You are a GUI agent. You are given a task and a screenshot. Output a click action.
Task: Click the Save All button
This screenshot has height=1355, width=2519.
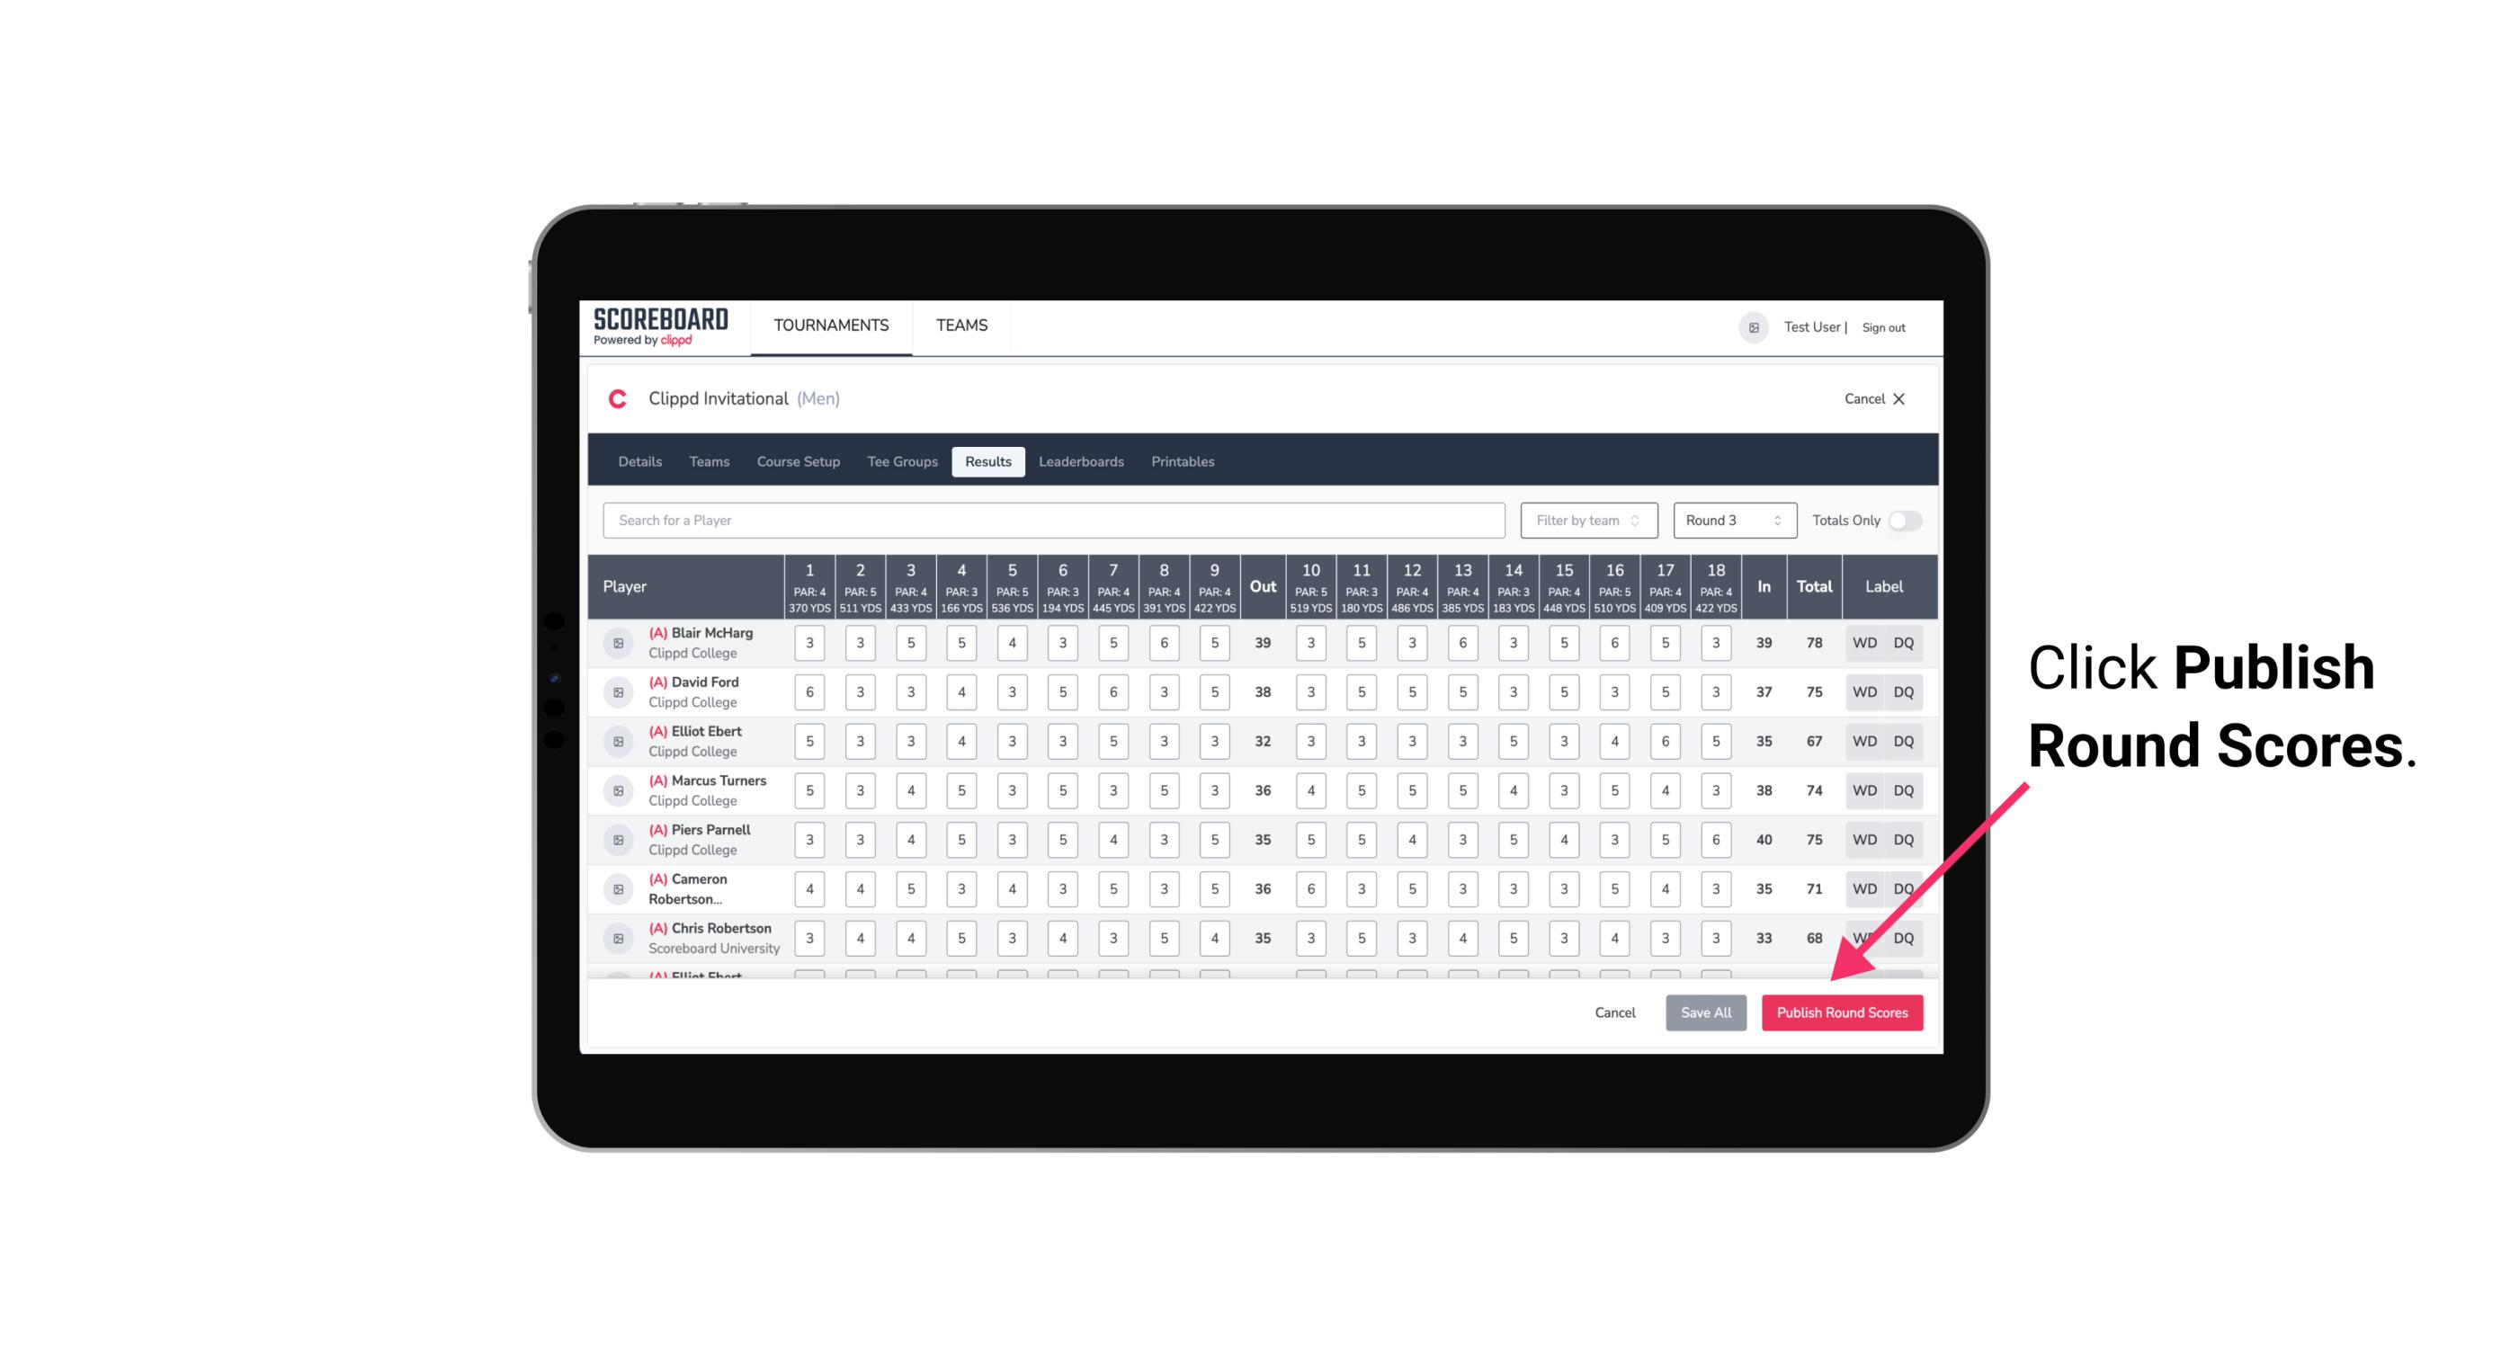pos(1705,1013)
